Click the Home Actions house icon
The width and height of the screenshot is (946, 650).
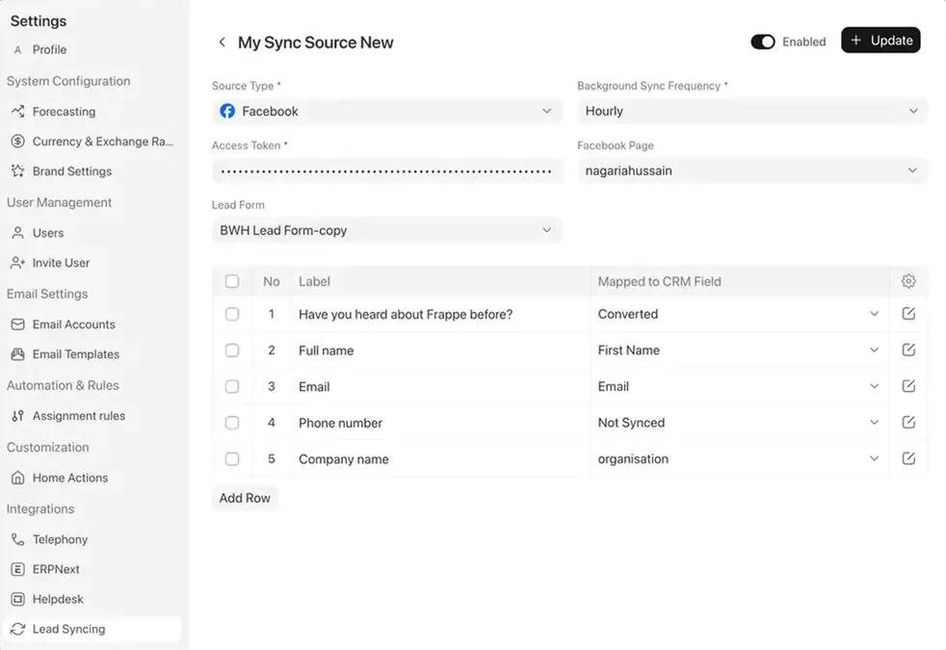coord(17,478)
